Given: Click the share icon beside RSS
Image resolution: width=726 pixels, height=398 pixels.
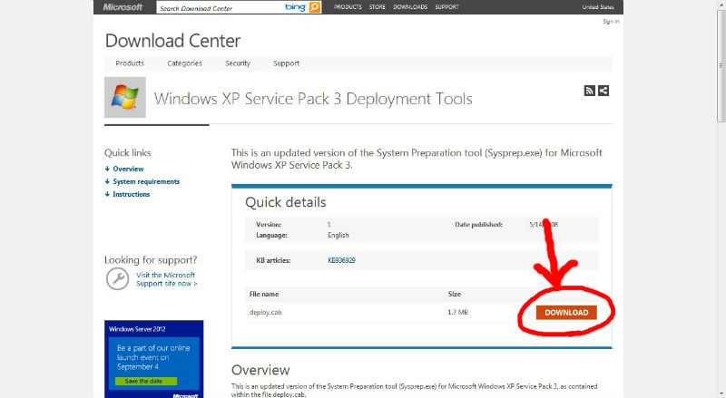Looking at the screenshot, I should pyautogui.click(x=603, y=91).
